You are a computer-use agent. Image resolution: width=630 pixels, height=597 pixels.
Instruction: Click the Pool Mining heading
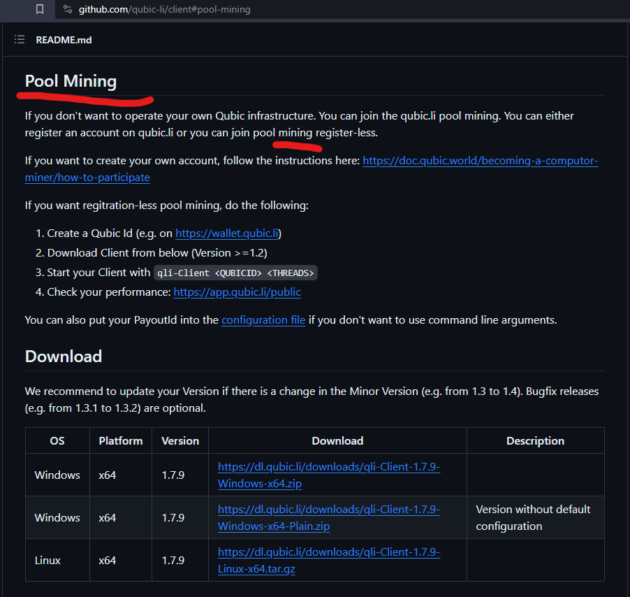tap(71, 81)
